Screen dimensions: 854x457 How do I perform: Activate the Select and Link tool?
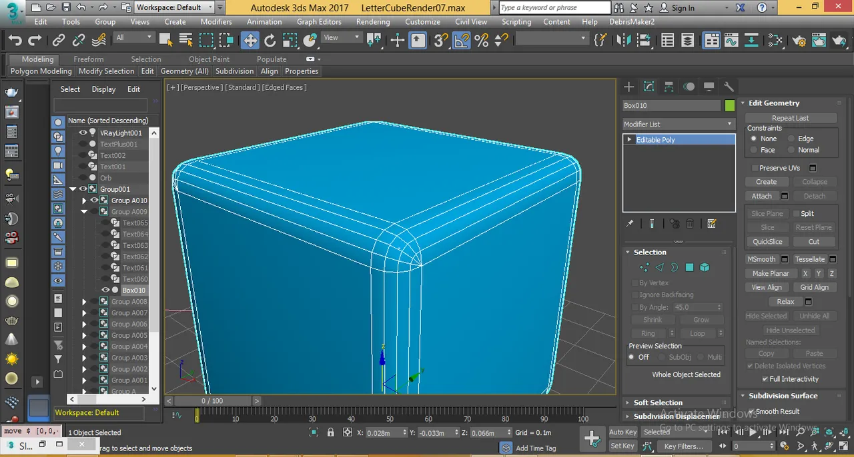59,41
